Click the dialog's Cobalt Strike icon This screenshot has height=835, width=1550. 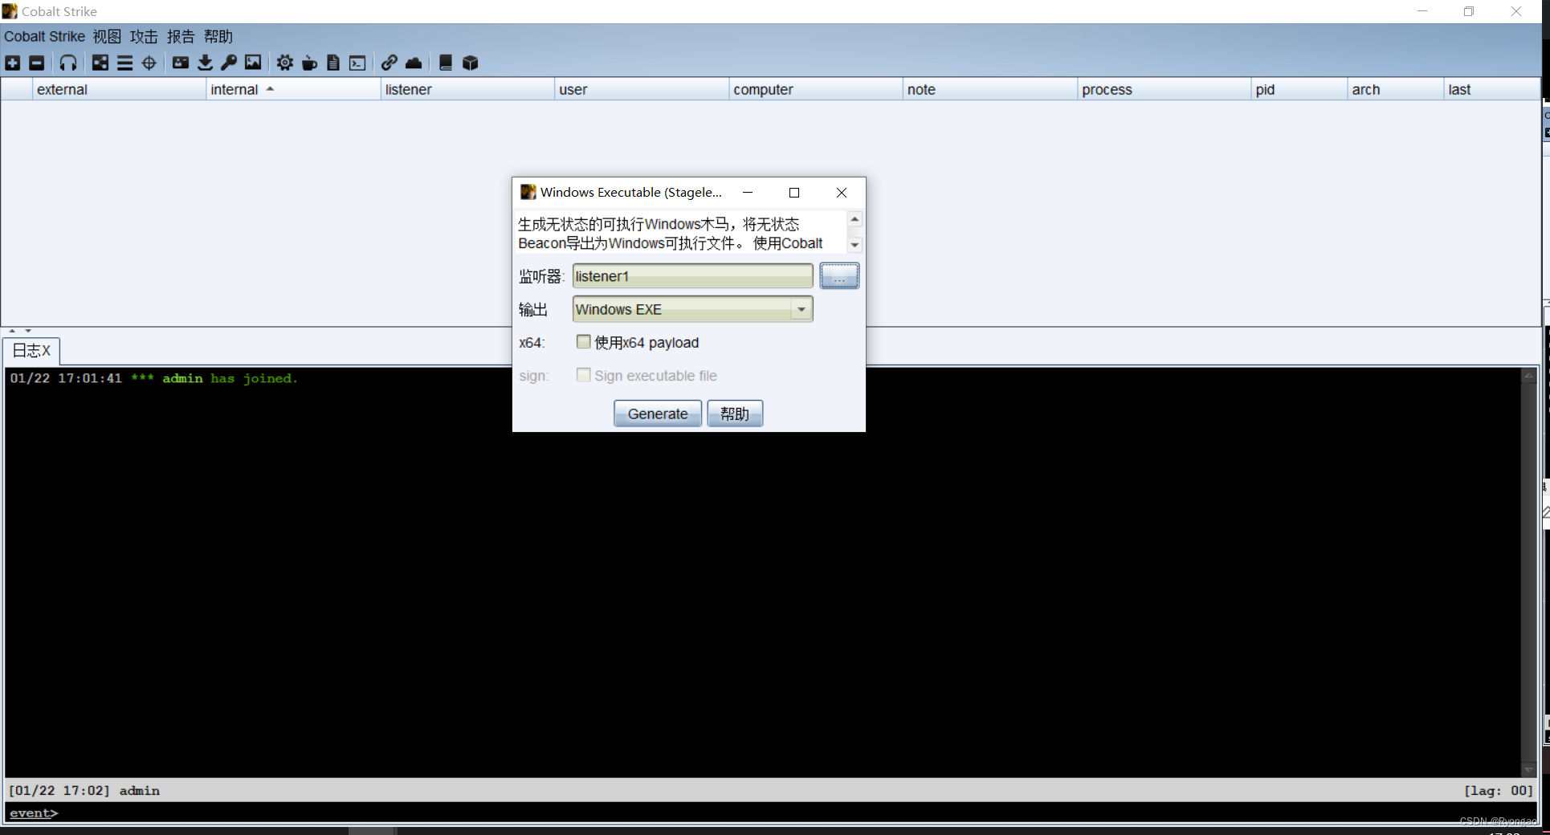tap(528, 192)
